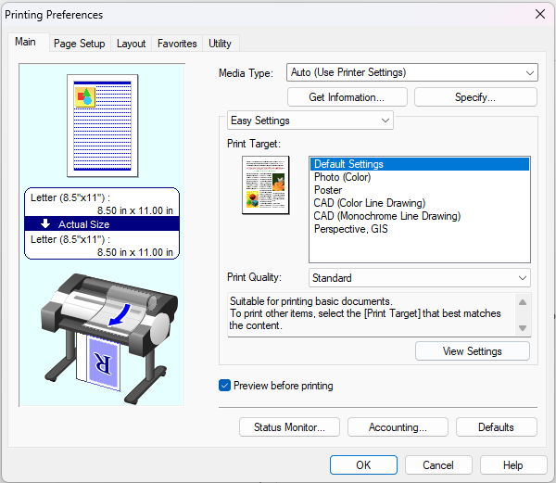Image resolution: width=556 pixels, height=483 pixels.
Task: Open the Media Type dropdown
Action: coord(411,72)
